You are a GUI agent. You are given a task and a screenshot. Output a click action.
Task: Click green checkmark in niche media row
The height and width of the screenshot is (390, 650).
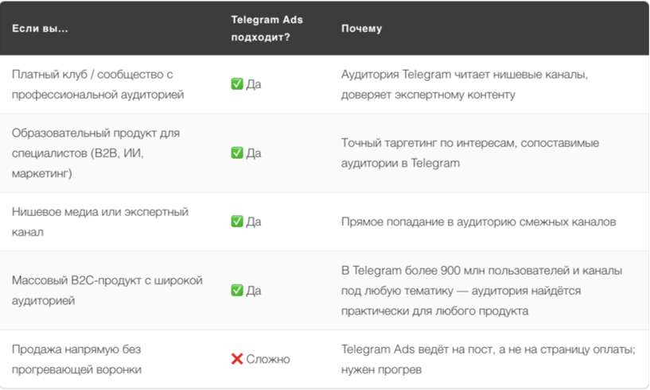[237, 222]
